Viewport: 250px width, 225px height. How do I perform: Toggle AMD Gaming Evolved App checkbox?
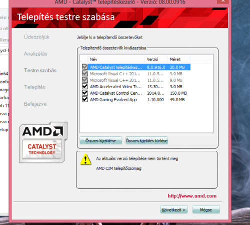pyautogui.click(x=85, y=99)
